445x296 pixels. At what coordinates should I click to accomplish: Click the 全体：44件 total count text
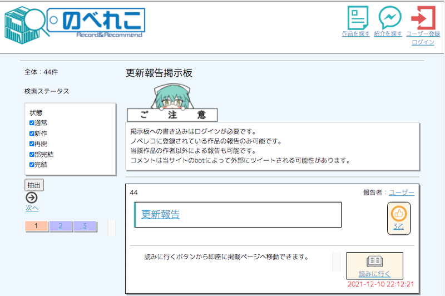click(41, 72)
